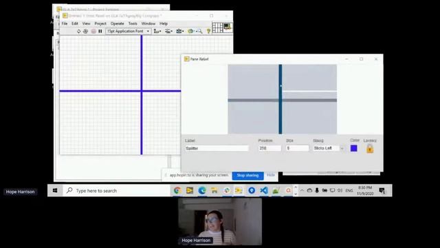Open Visual Studio Code from the taskbar
The image size is (440, 248).
pos(264,191)
